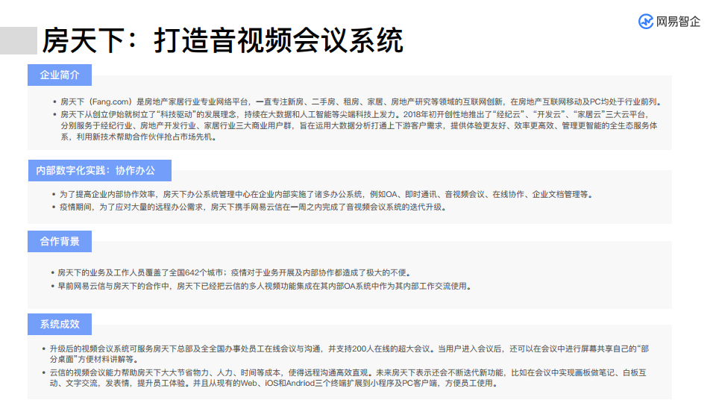The height and width of the screenshot is (403, 716).
Task: Click the 网易智企 brand text
Action: coord(678,22)
